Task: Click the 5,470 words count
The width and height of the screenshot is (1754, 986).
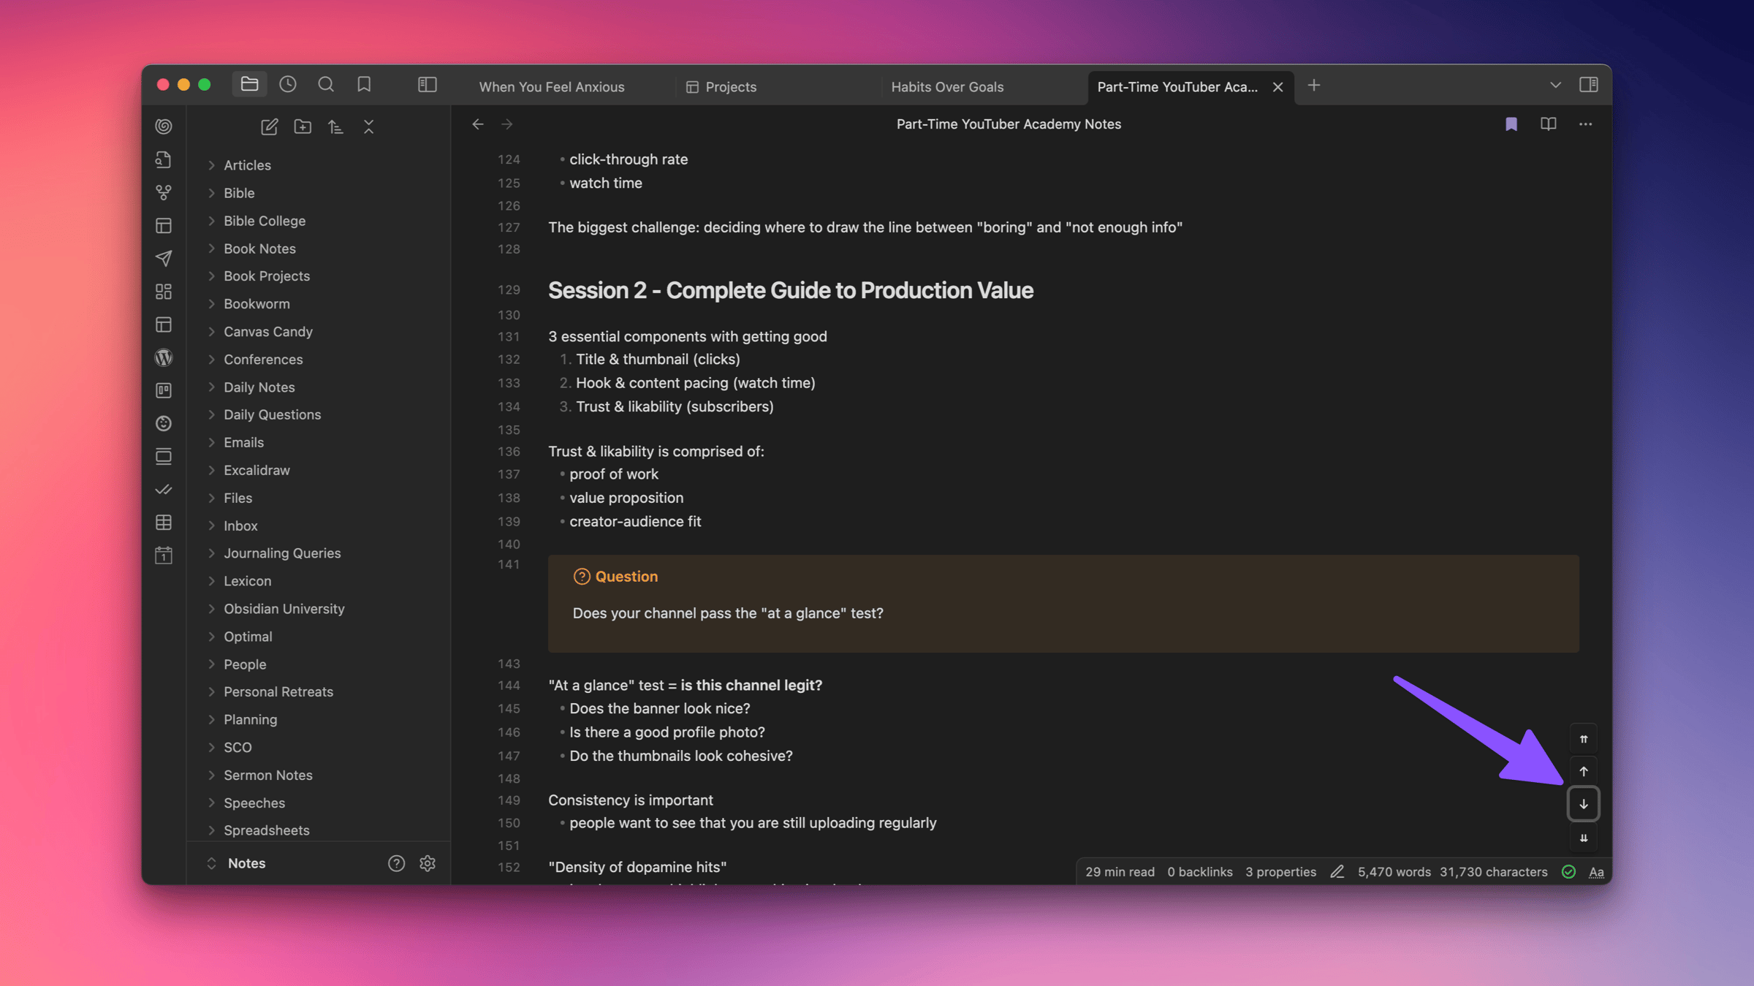Action: 1394,871
